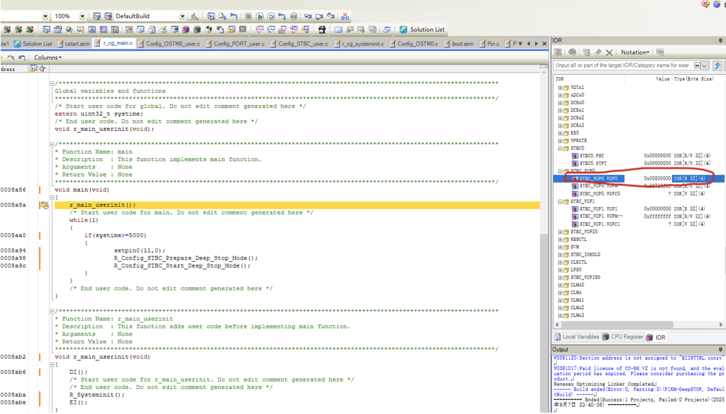This screenshot has height=414, width=726.
Task: Pin the IOR panel with pushpin icon
Action: (721, 41)
